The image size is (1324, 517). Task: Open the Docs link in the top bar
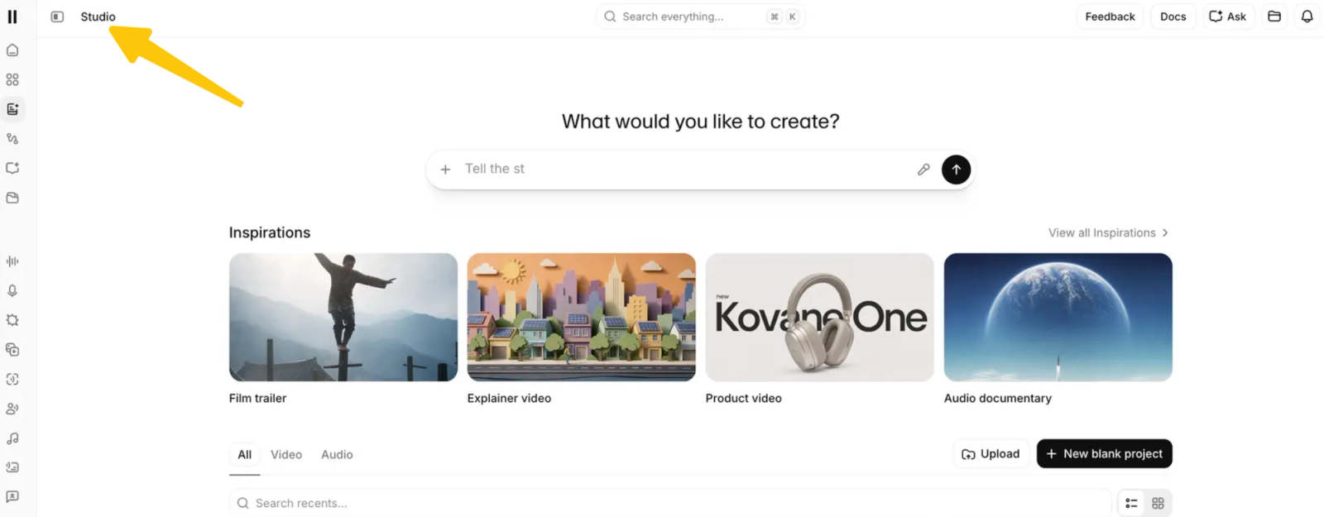(1173, 17)
